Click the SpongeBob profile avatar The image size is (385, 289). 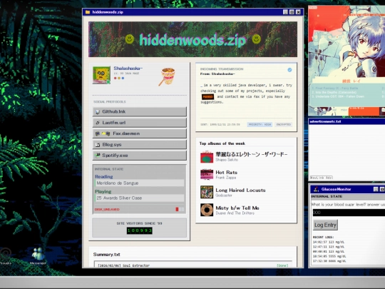click(x=101, y=75)
